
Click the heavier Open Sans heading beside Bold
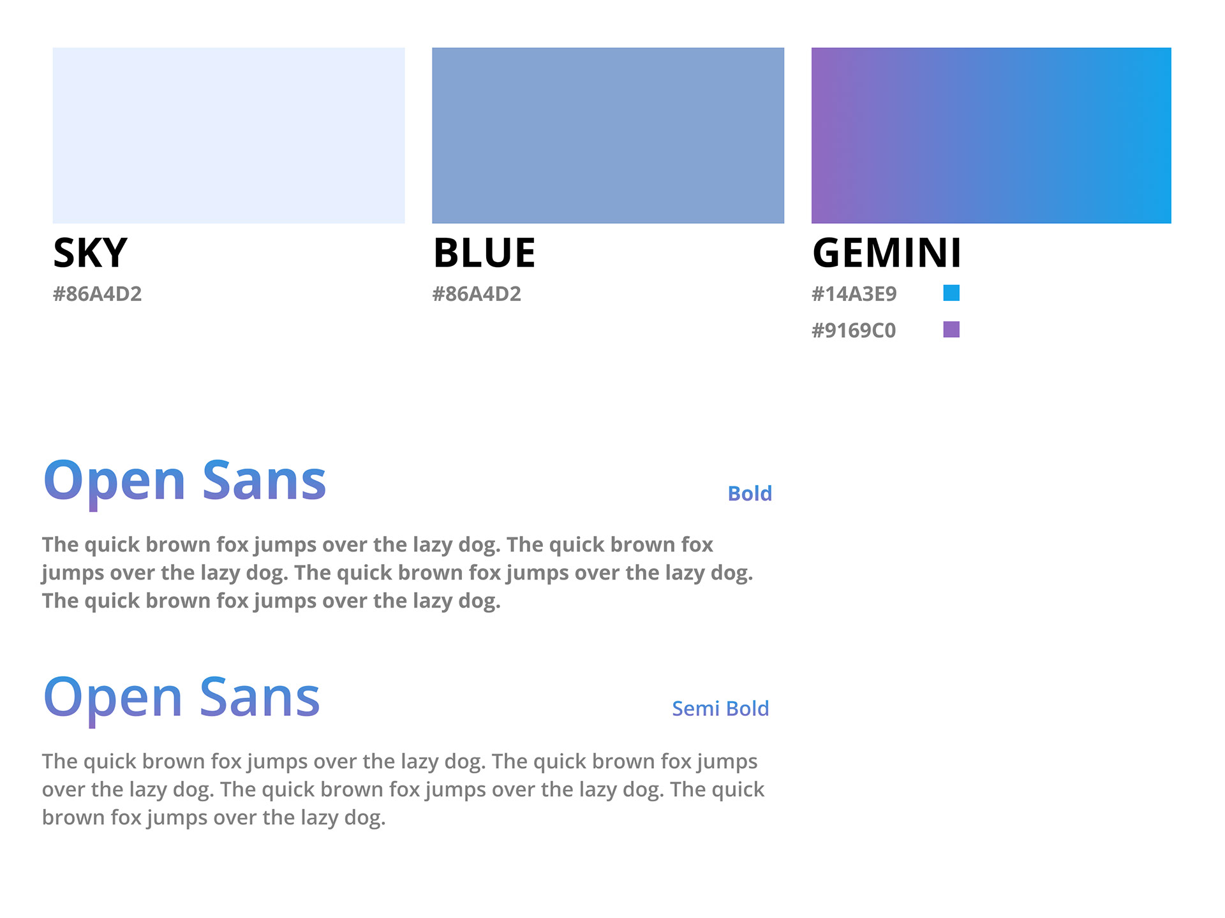(x=184, y=481)
